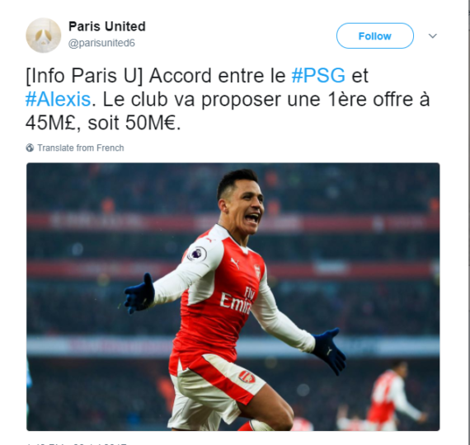Image resolution: width=470 pixels, height=445 pixels.
Task: Click the Paris United display name
Action: (107, 26)
